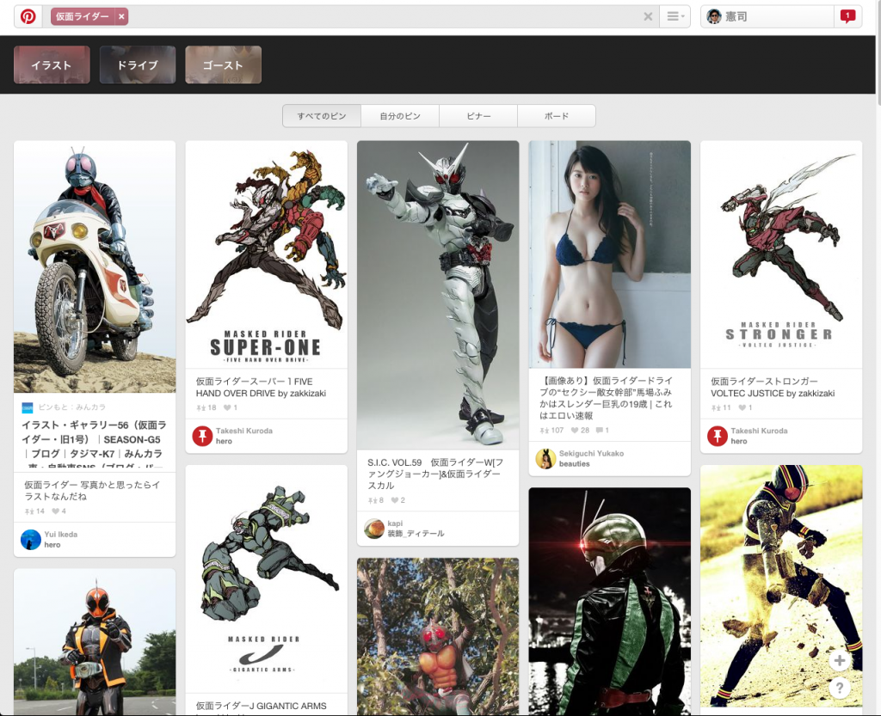Click the kapi user name link

point(395,523)
